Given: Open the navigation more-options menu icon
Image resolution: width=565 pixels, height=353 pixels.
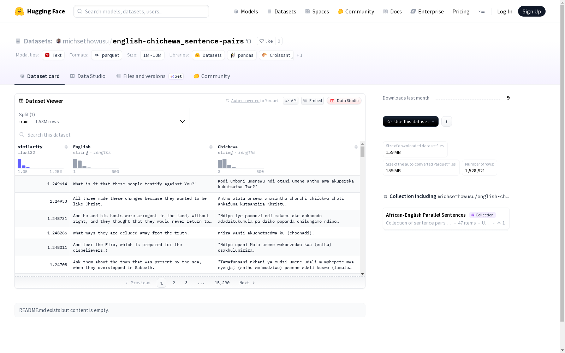Looking at the screenshot, I should [x=481, y=11].
